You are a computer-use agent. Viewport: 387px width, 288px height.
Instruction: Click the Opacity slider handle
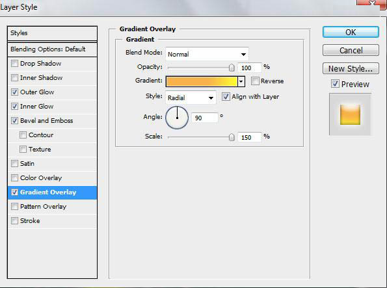tap(232, 68)
